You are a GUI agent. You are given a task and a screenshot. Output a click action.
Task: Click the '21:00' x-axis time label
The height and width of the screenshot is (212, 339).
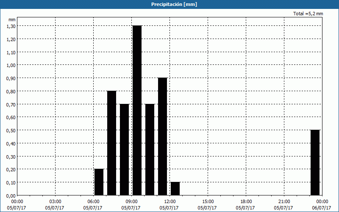[284, 202]
